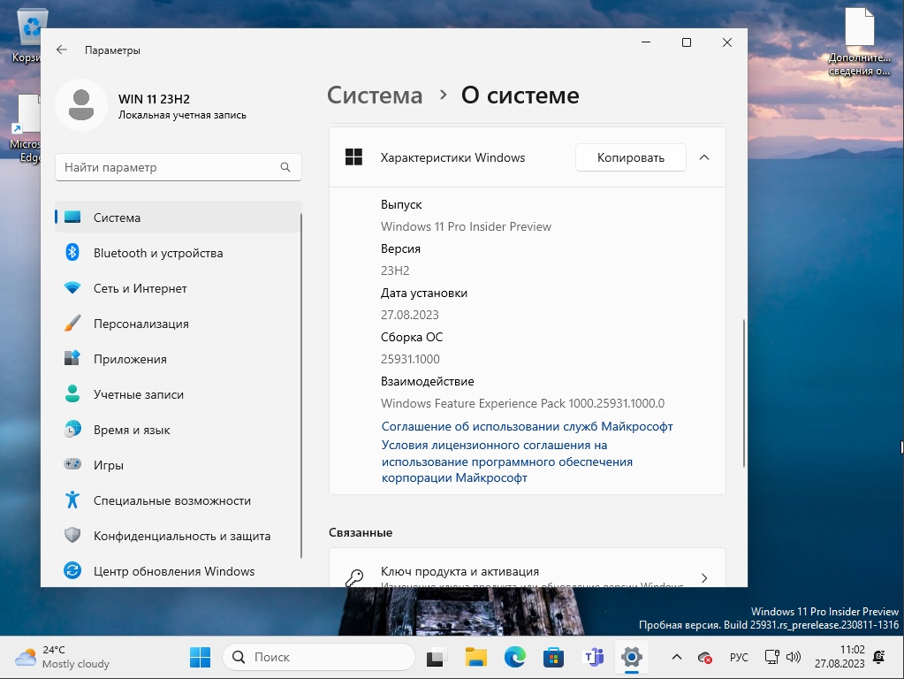904x679 pixels.
Task: Show hidden tray icons chevron
Action: click(677, 657)
